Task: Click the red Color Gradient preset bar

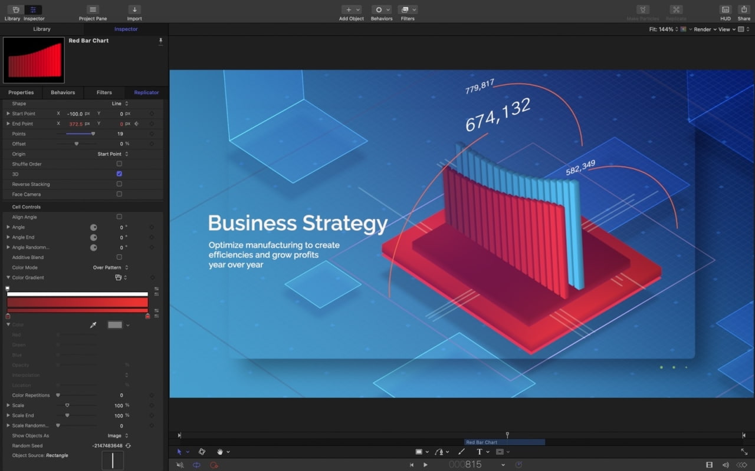Action: pyautogui.click(x=77, y=302)
